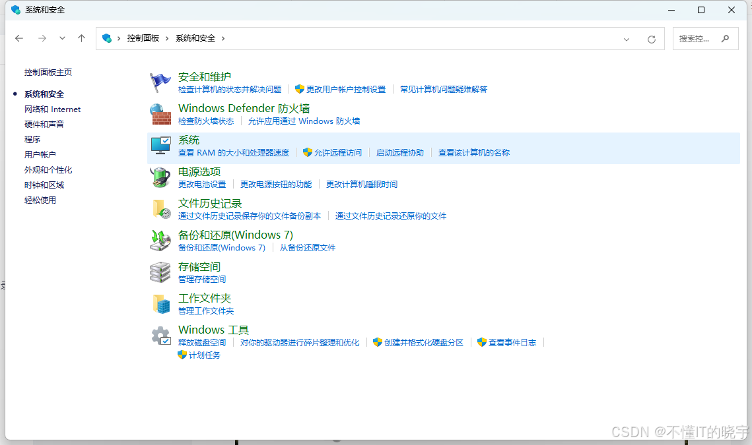Go up one level with up arrow
Screen dimensions: 752x445
coord(81,38)
